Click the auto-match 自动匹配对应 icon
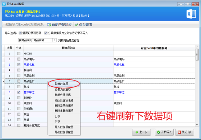The width and height of the screenshot is (201, 140). (x=49, y=24)
